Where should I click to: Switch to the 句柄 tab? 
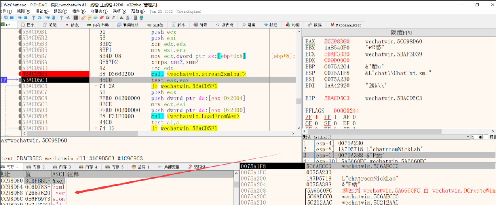(x=292, y=25)
